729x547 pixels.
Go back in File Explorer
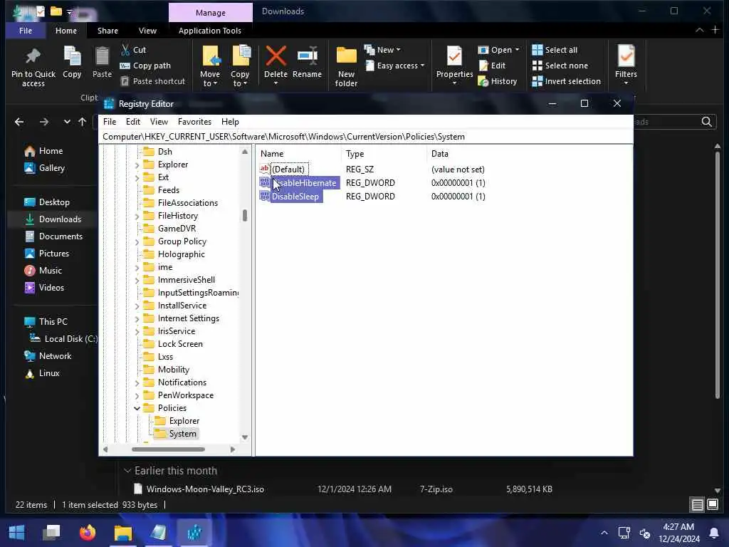19,122
